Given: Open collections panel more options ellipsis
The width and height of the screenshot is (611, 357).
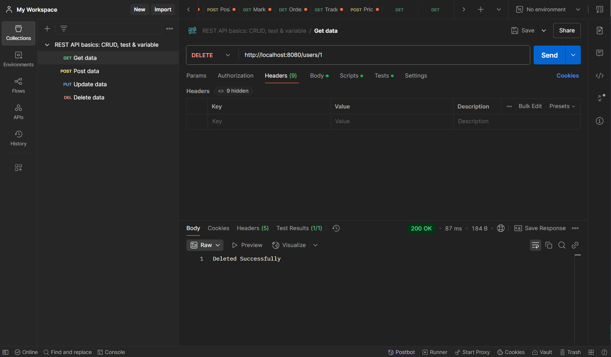Looking at the screenshot, I should pos(169,29).
